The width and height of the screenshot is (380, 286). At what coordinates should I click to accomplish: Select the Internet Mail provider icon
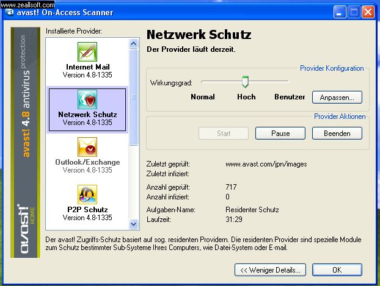pyautogui.click(x=87, y=52)
